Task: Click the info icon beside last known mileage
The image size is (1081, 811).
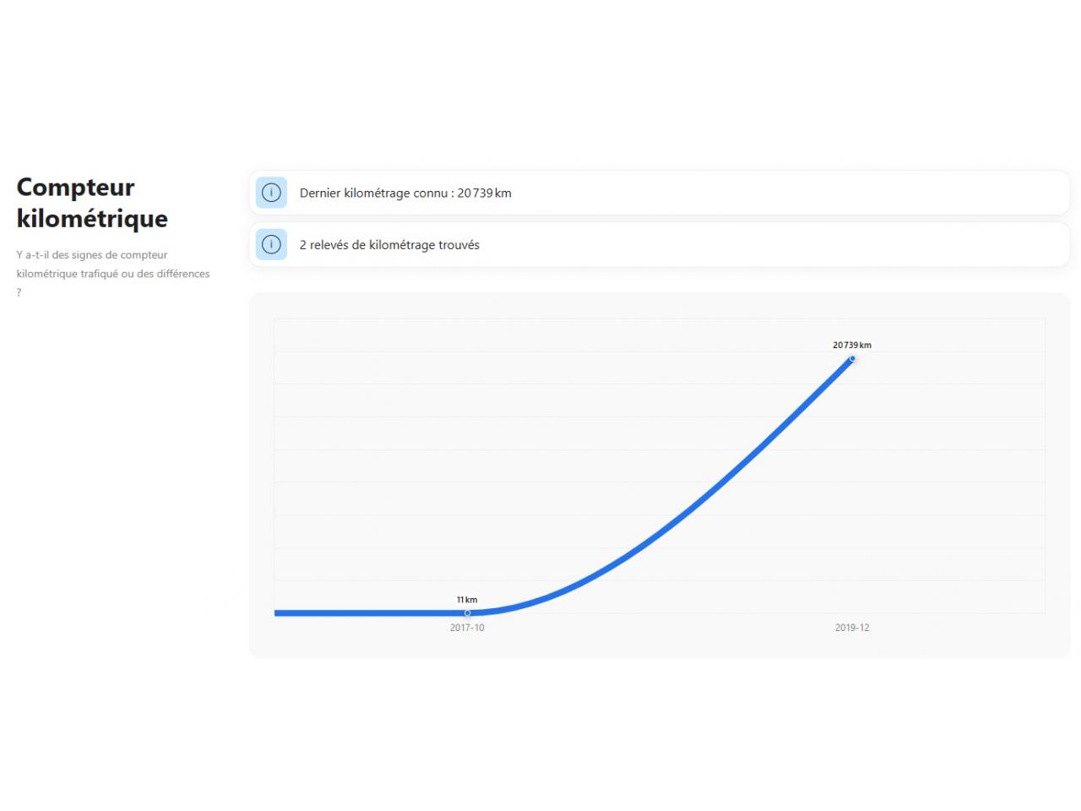Action: tap(271, 193)
